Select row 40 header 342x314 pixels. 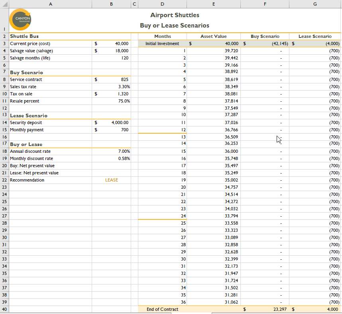tap(4, 309)
